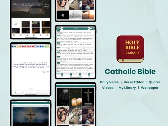Open the color fill drop tool in editor
The image size is (168, 126).
40,35
